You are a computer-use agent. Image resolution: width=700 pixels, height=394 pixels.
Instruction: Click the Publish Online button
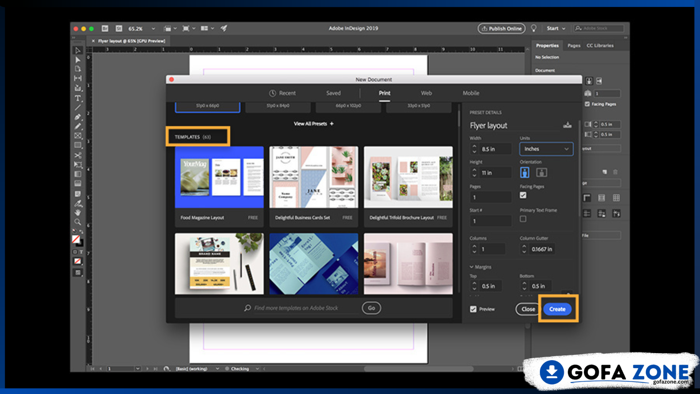(501, 28)
